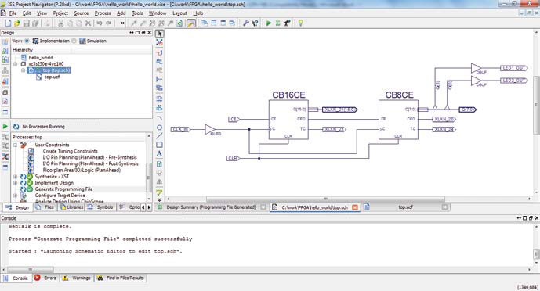The height and width of the screenshot is (291, 540).
Task: Switch to the Libraries panel tab
Action: coord(71,207)
